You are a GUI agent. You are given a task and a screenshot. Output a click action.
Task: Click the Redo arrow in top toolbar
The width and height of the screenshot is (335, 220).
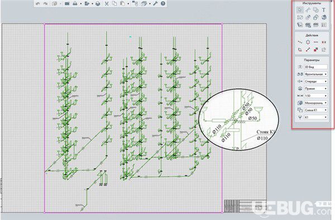45,4
